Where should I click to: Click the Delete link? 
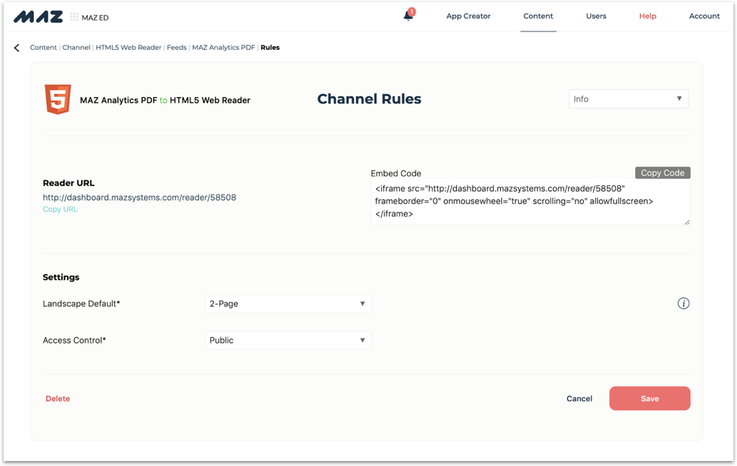click(58, 399)
